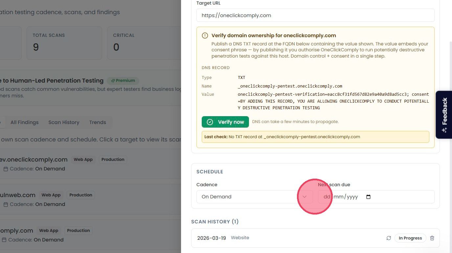Click Production badge on ev.oneclickcomply.com row

[113, 160]
